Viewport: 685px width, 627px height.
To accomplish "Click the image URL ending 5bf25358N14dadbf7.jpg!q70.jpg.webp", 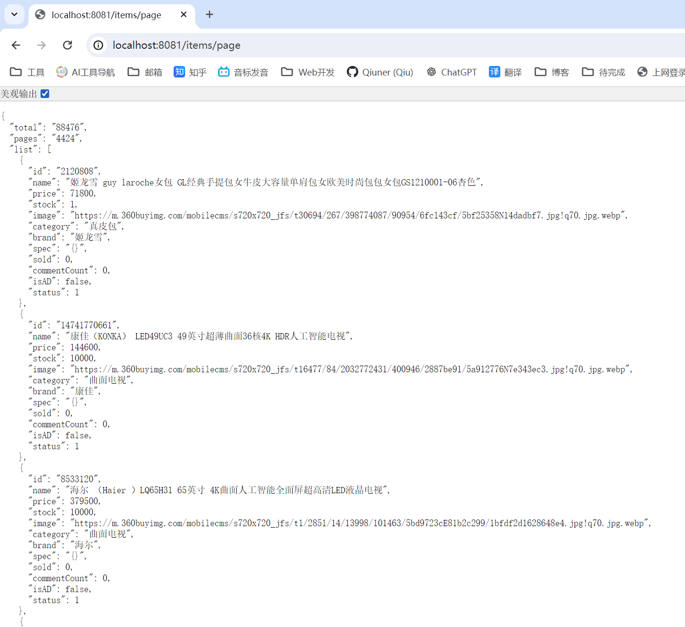I will click(x=347, y=215).
